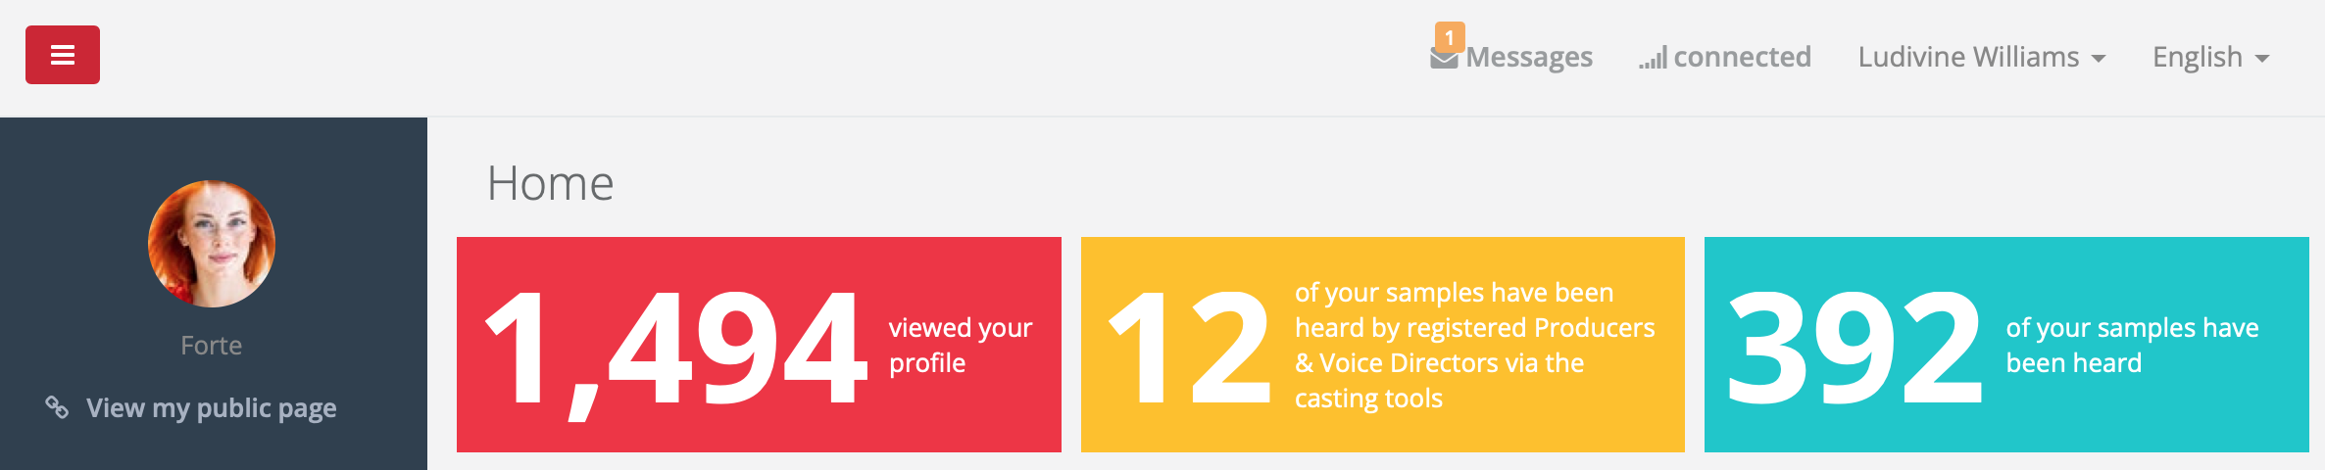Screen dimensions: 2325x470
Task: Expand the Ludivine Williams user dropdown
Action: click(1982, 57)
